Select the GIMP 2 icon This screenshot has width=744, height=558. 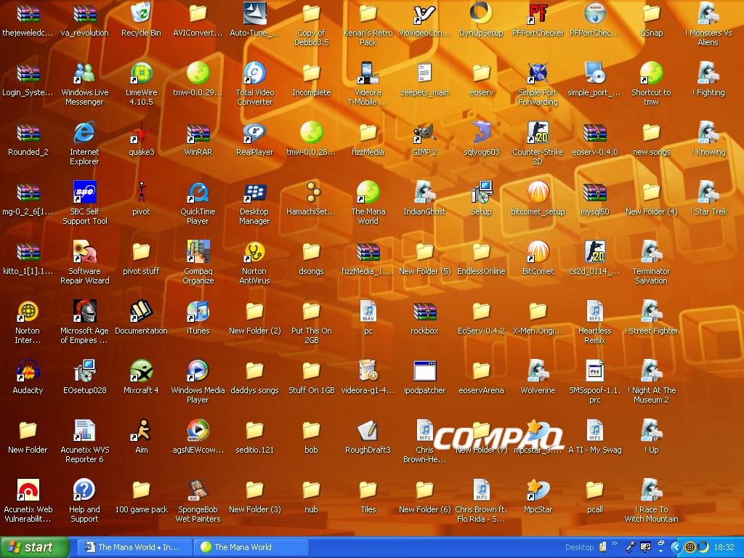coord(424,132)
